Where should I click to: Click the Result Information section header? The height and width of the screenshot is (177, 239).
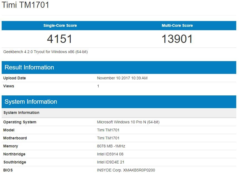pos(29,67)
